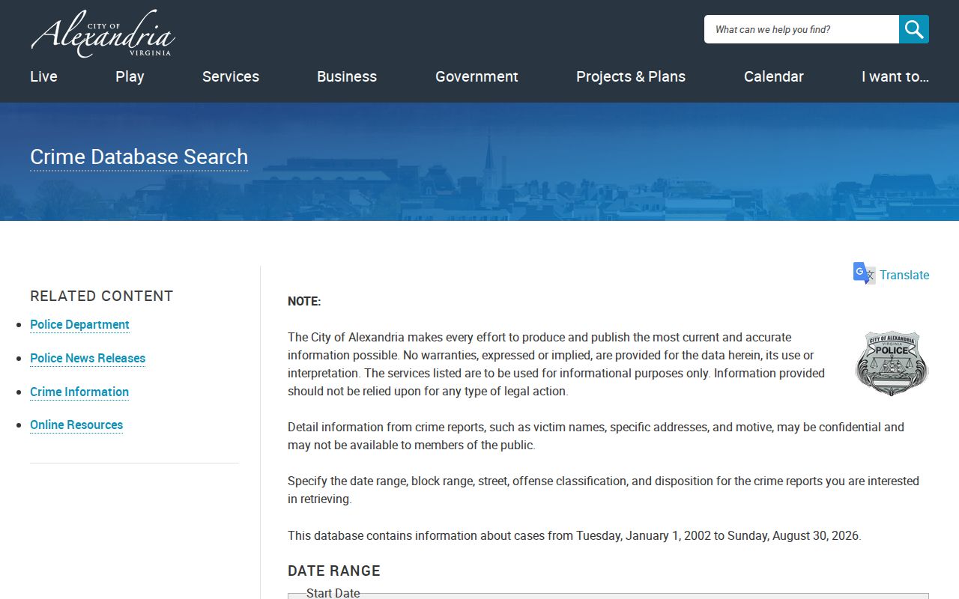Click the magnifying glass search button
The height and width of the screenshot is (599, 959).
click(914, 29)
